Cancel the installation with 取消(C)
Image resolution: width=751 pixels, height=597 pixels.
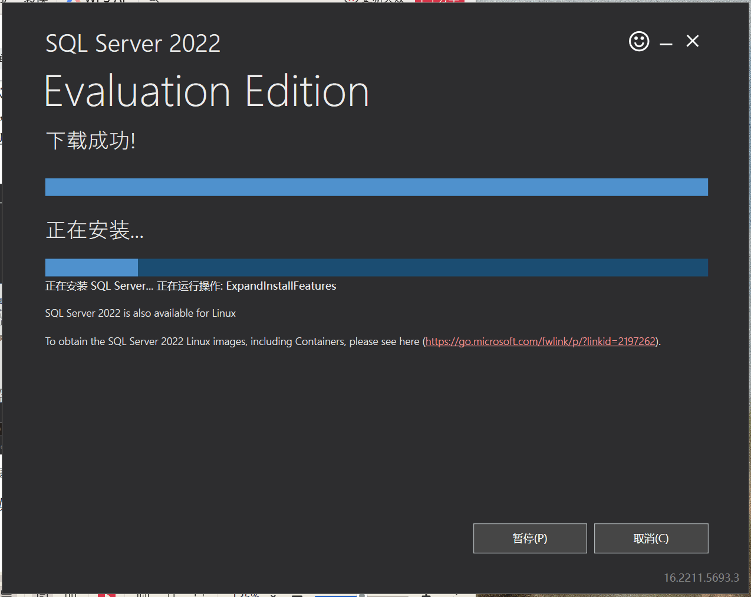coord(651,538)
